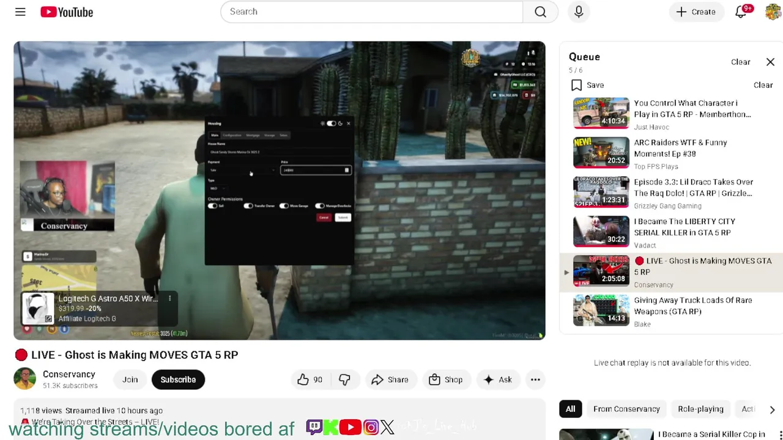Open Conservancy channel name below video
783x440 pixels.
click(69, 374)
